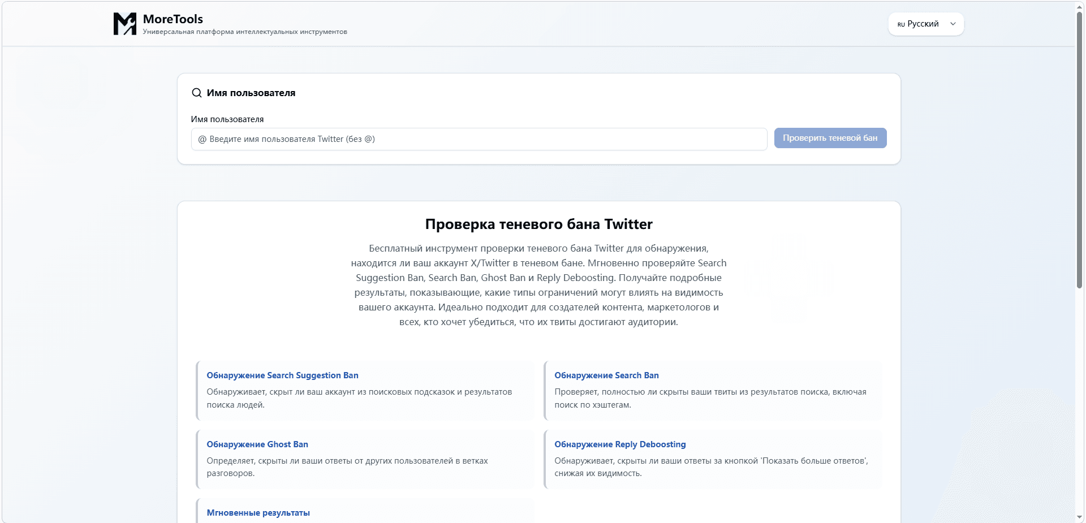This screenshot has height=523, width=1086.
Task: Click the Мгновенные результаты heading
Action: click(258, 513)
